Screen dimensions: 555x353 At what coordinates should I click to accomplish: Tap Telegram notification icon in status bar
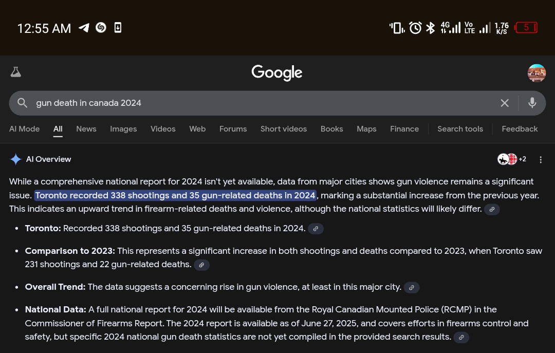84,28
